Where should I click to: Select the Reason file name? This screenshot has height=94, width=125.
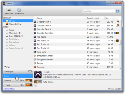tap(40, 67)
